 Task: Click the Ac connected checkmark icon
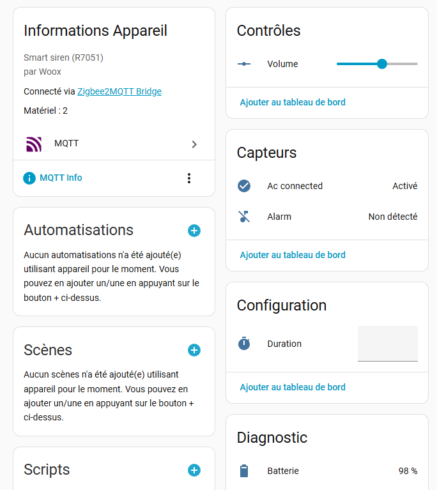(244, 186)
